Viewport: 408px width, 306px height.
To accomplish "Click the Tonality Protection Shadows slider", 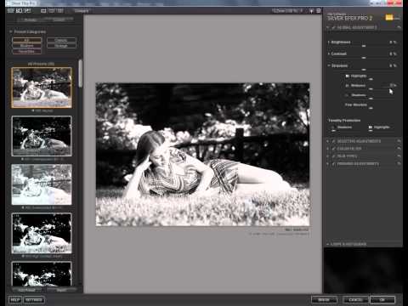I will (x=346, y=131).
